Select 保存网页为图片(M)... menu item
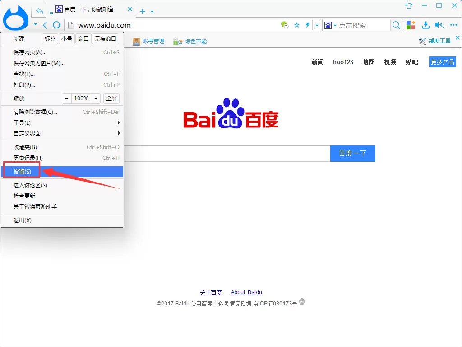Screen dimensions: 462x347 click(62, 63)
